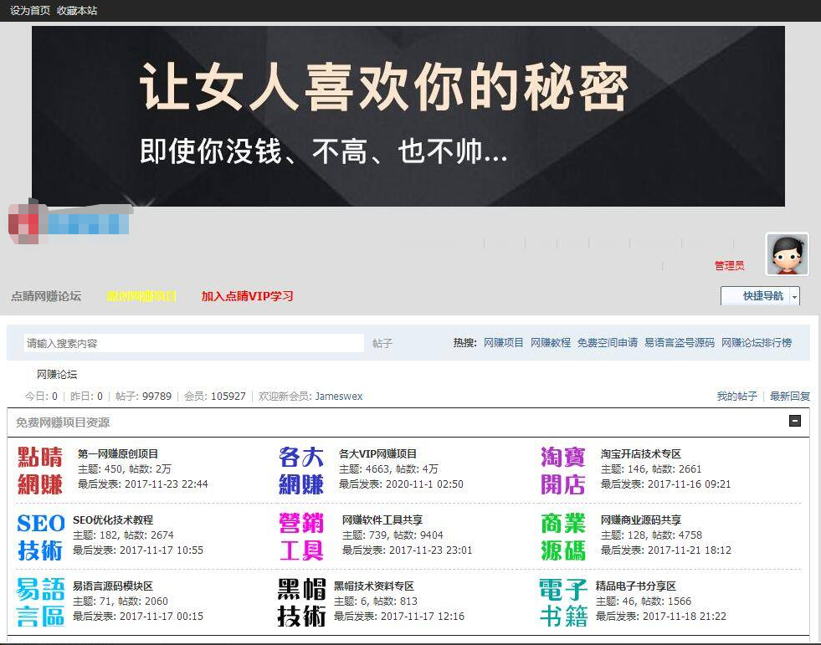Image resolution: width=821 pixels, height=645 pixels.
Task: Click the 易語言區 forum icon
Action: 40,601
